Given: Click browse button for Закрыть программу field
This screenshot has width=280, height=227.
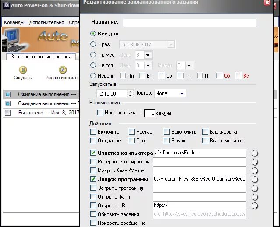Looking at the screenshot, I should point(255,188).
